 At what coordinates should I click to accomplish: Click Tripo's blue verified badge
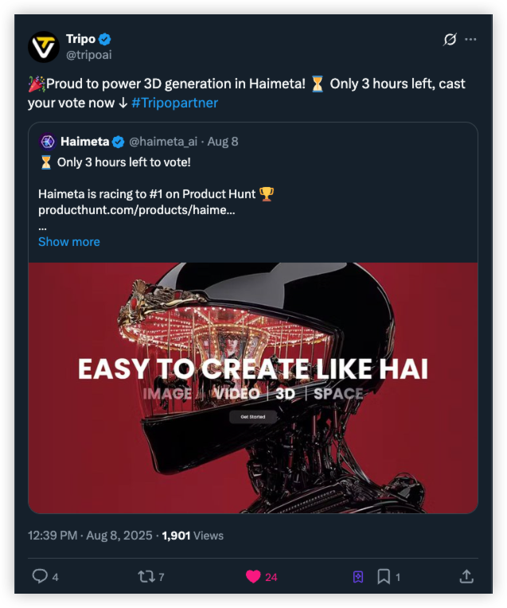(104, 39)
